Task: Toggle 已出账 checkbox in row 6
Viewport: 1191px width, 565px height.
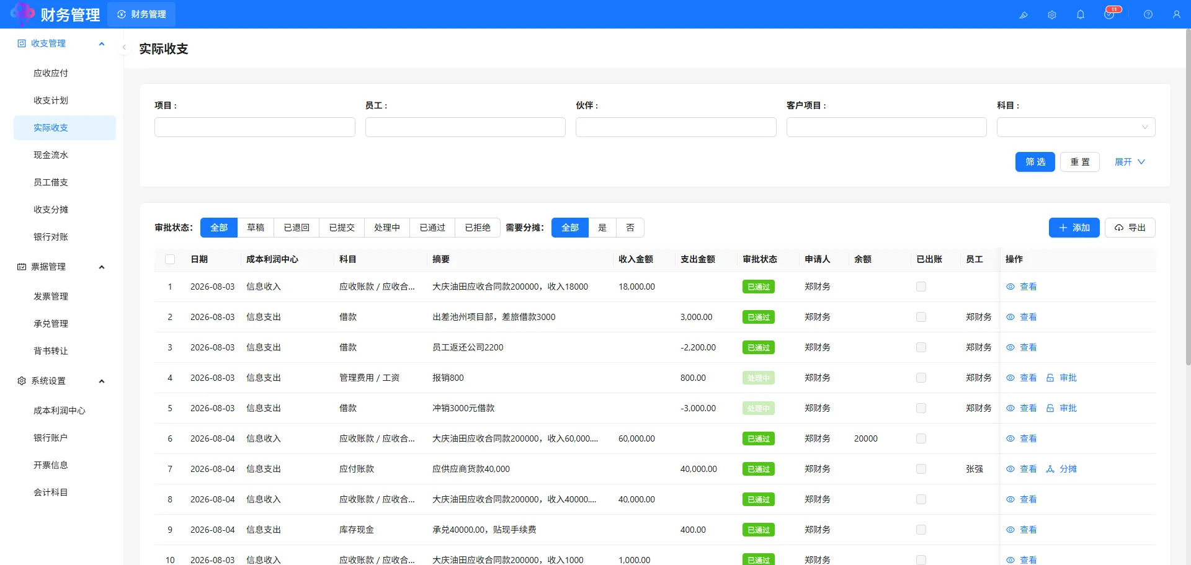Action: tap(921, 438)
